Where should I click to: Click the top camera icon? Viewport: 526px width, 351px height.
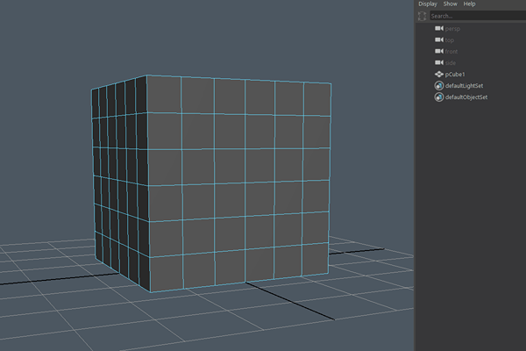coord(439,40)
